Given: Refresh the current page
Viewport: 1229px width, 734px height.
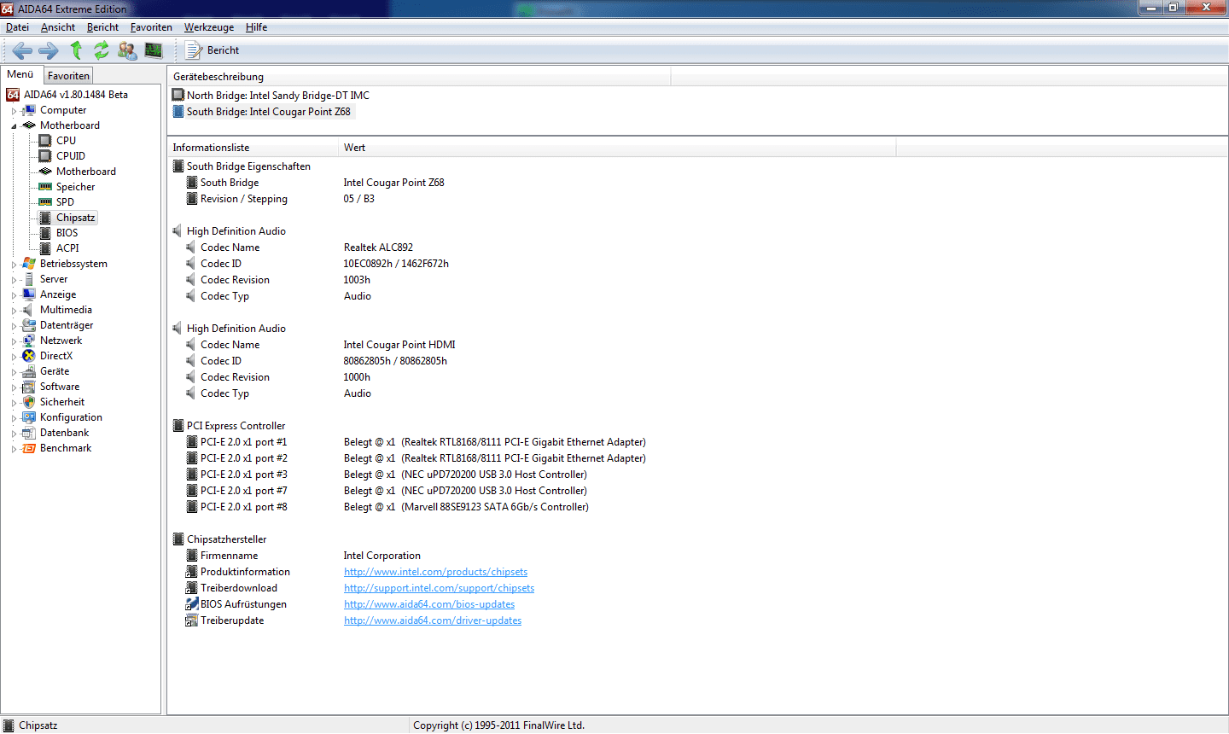Looking at the screenshot, I should coord(102,50).
